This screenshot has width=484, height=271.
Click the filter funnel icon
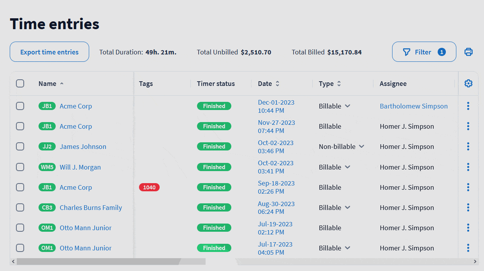click(x=406, y=52)
